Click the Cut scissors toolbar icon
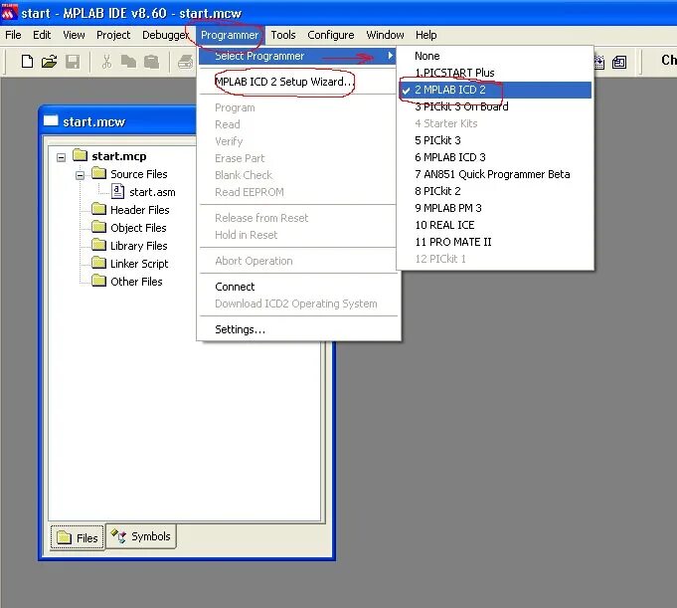The width and height of the screenshot is (677, 608). coord(106,62)
